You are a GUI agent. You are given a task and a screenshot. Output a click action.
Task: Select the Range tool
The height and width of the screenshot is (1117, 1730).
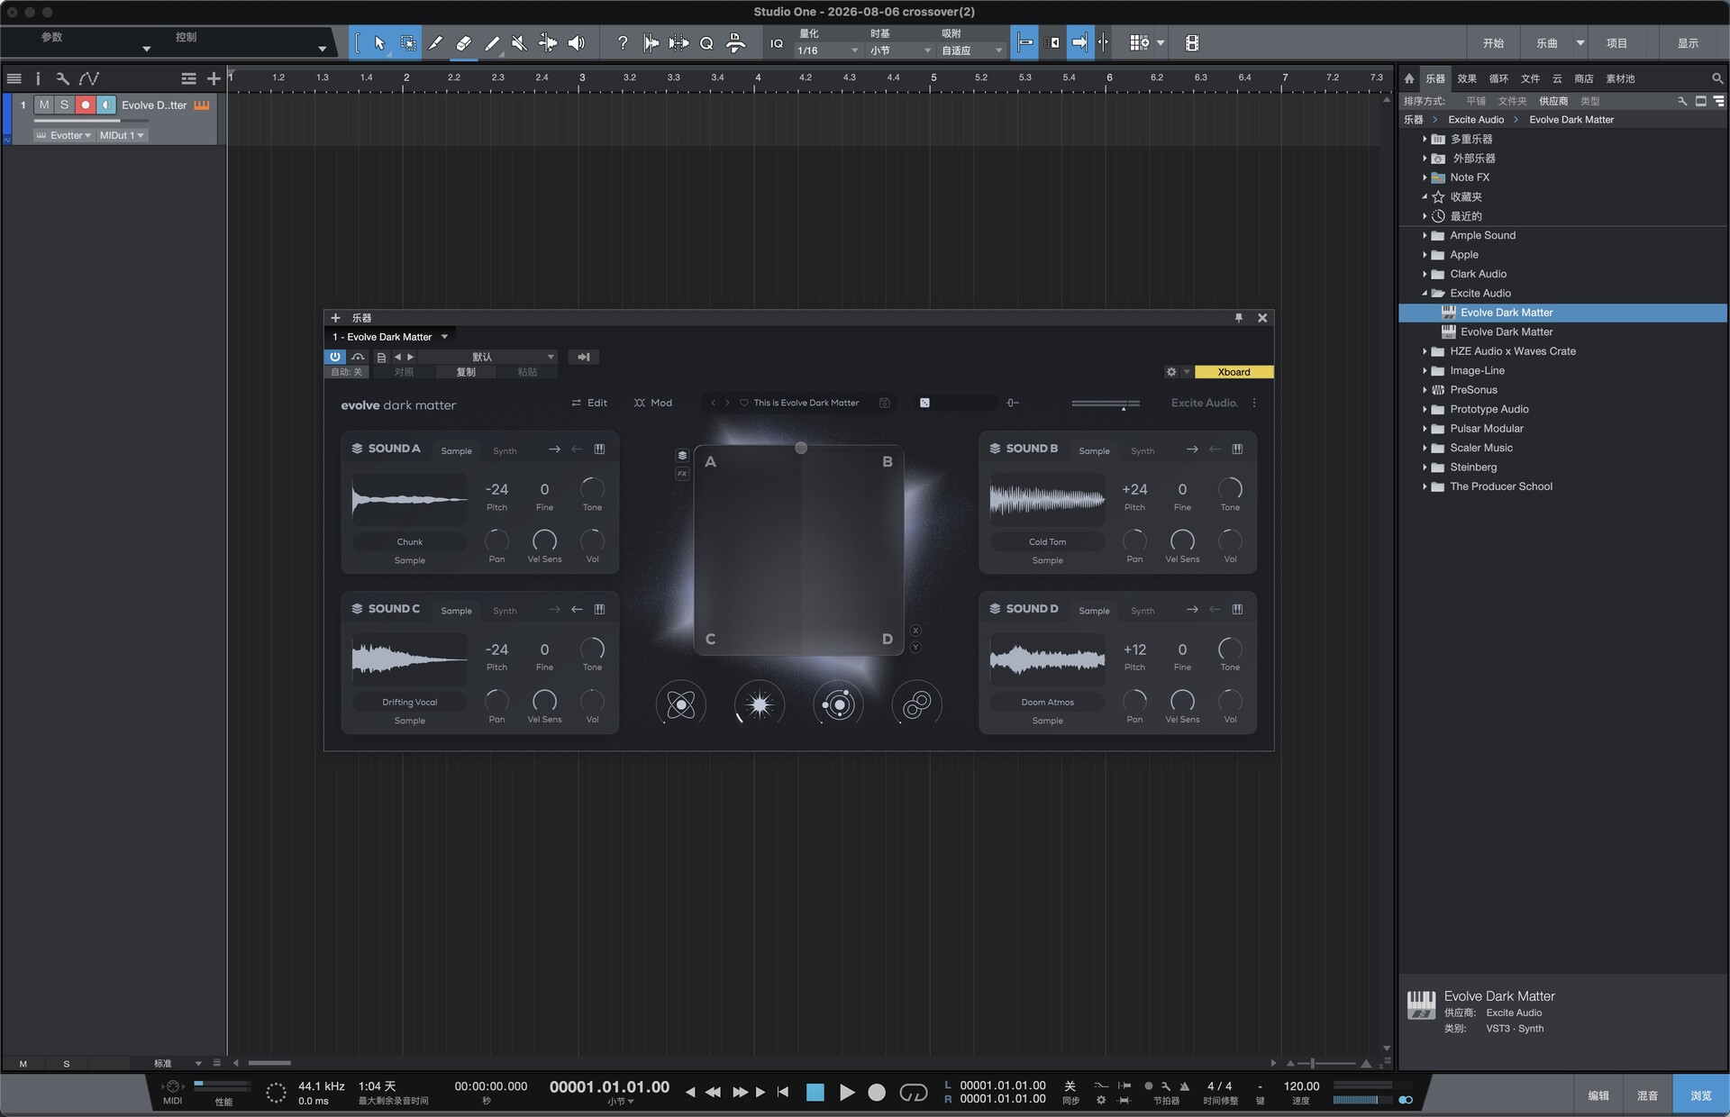(x=407, y=43)
